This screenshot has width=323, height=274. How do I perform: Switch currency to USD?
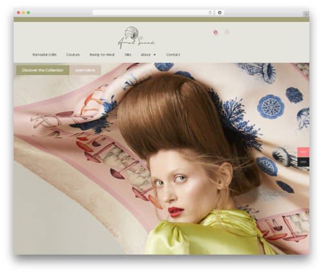coord(303,162)
